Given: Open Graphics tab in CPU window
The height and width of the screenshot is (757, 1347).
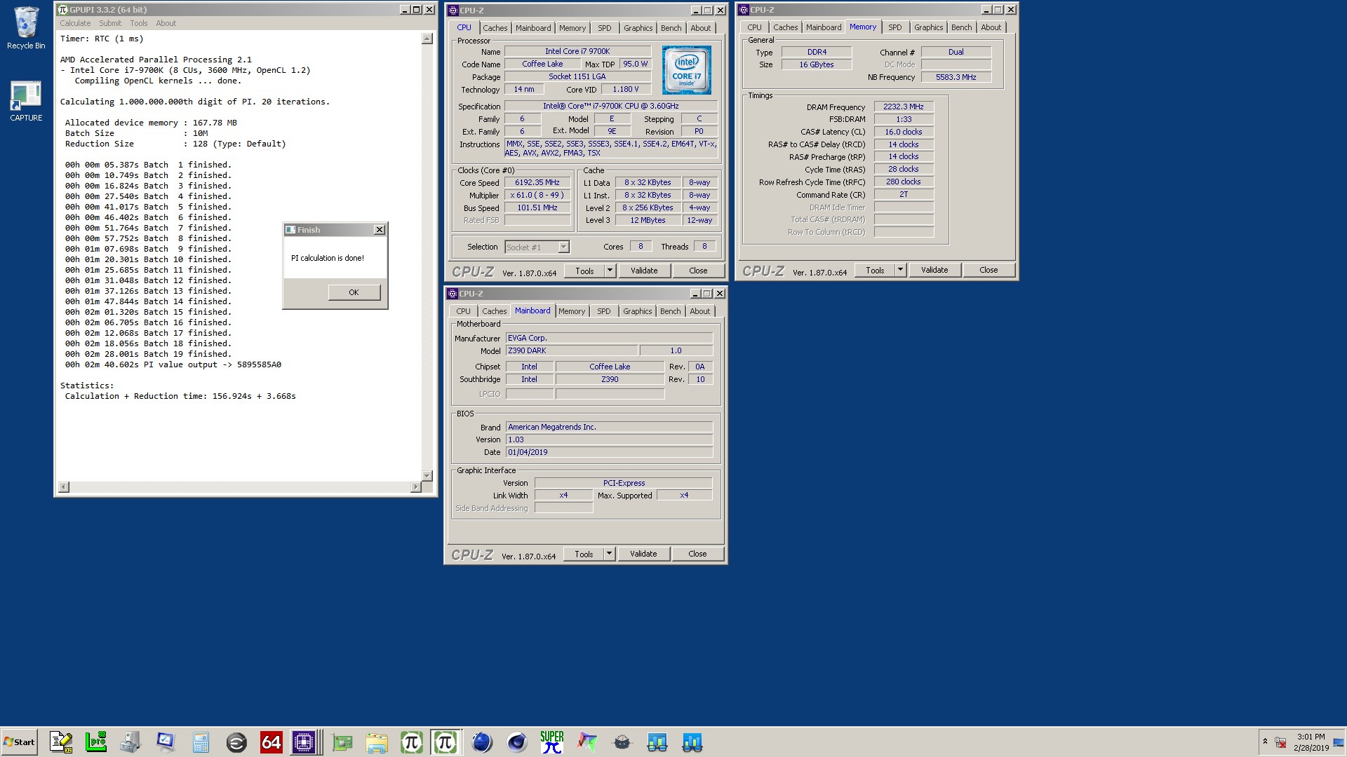Looking at the screenshot, I should tap(638, 28).
